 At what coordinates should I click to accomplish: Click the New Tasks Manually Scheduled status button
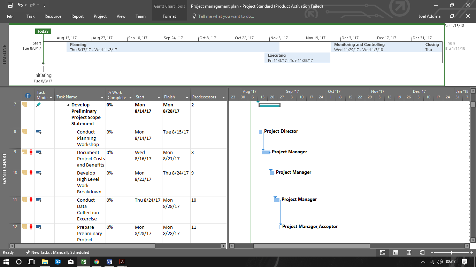(57, 252)
